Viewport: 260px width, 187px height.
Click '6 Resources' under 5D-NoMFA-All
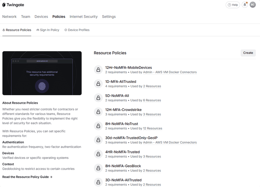(x=152, y=100)
